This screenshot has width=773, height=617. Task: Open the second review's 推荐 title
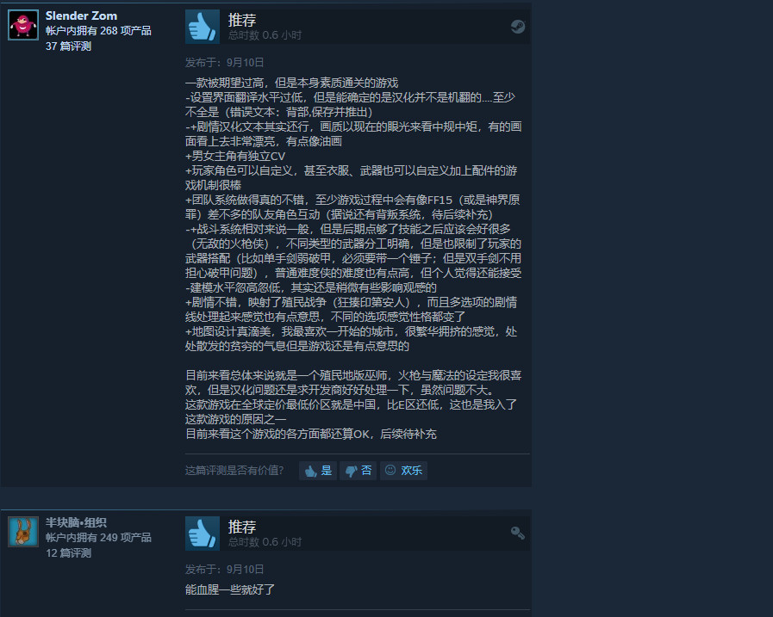242,527
